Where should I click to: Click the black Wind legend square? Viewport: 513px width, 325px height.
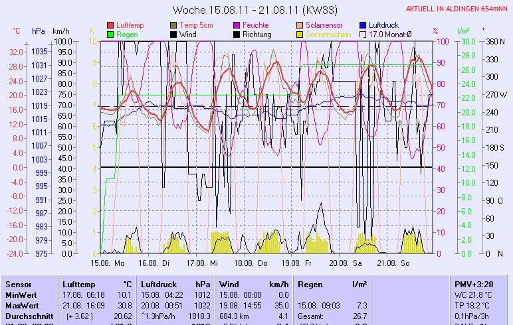(x=174, y=34)
